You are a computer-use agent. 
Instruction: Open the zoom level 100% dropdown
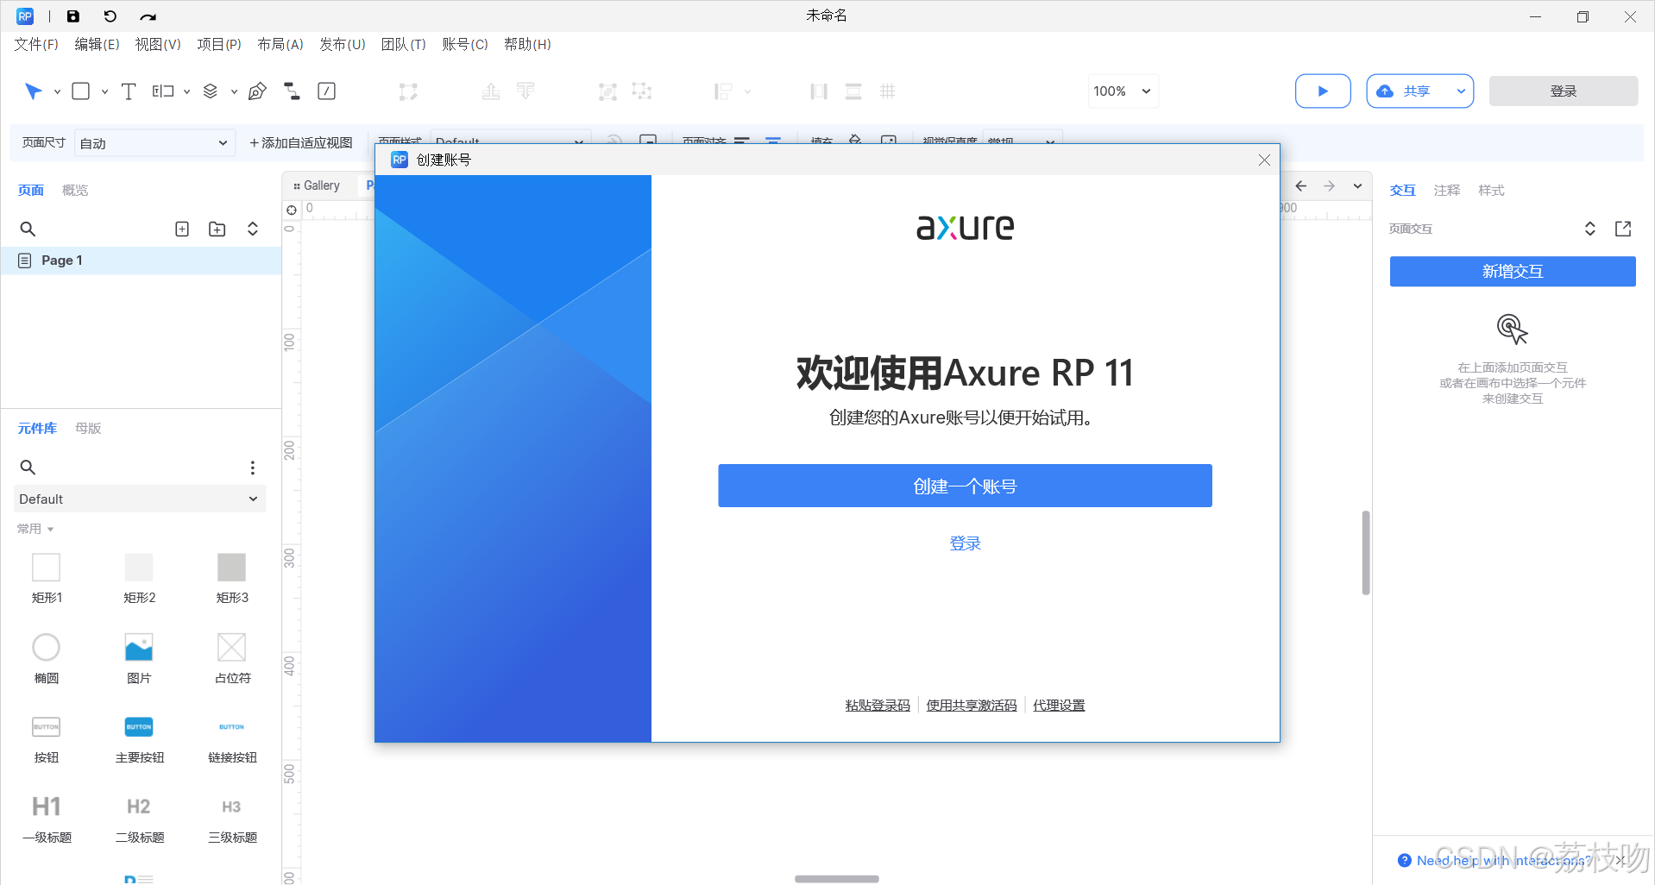[1122, 91]
